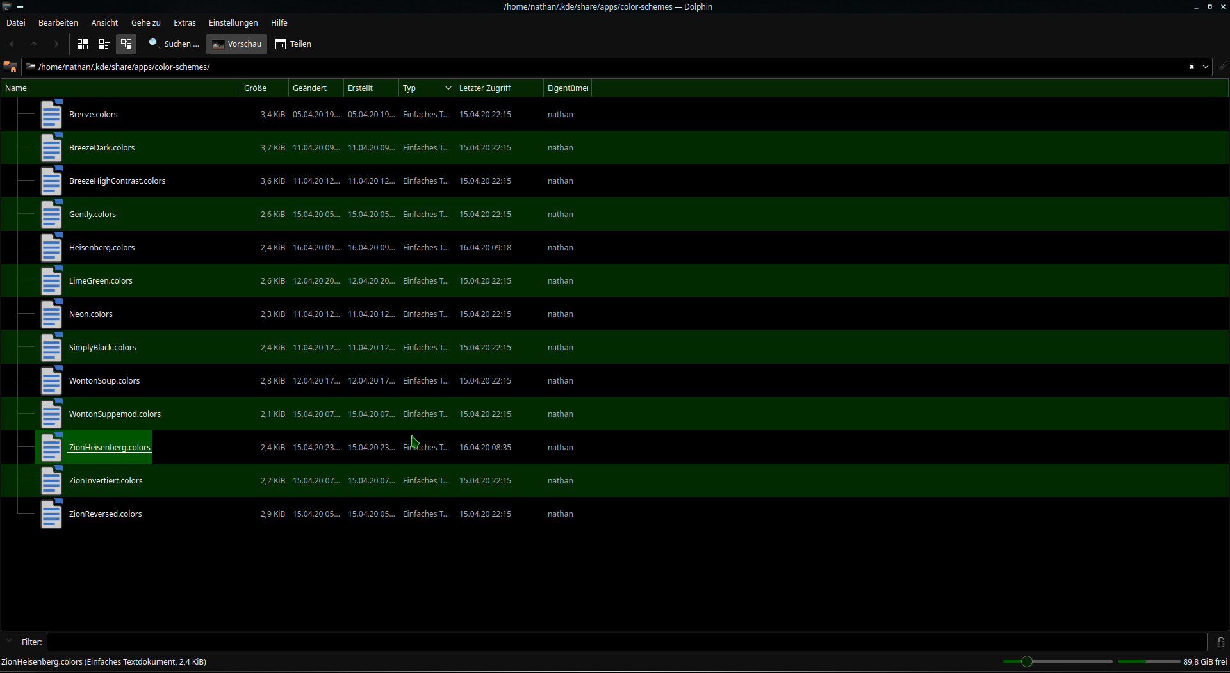Clear the location bar text

(x=1192, y=67)
